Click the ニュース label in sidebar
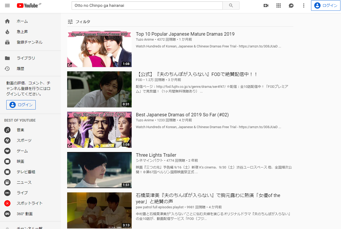Image resolution: width=341 pixels, height=229 pixels. point(24,182)
